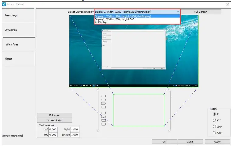Confirm with the OK button

pos(164,141)
